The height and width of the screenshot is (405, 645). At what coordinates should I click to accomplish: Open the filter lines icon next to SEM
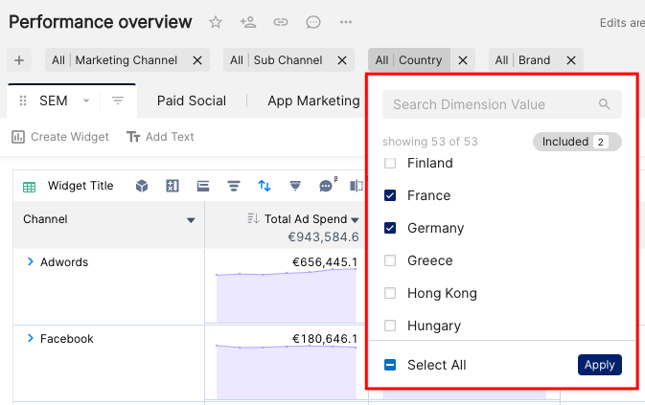coord(118,101)
